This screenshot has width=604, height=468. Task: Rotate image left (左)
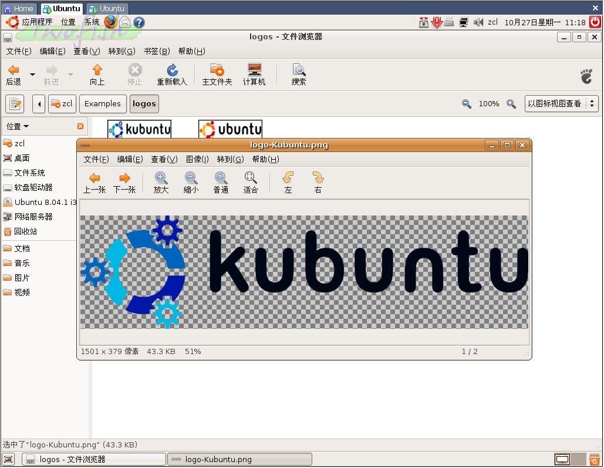click(288, 183)
